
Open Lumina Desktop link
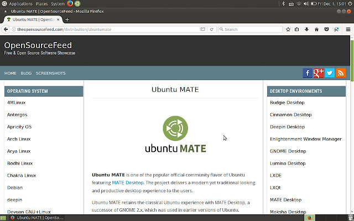(x=288, y=164)
